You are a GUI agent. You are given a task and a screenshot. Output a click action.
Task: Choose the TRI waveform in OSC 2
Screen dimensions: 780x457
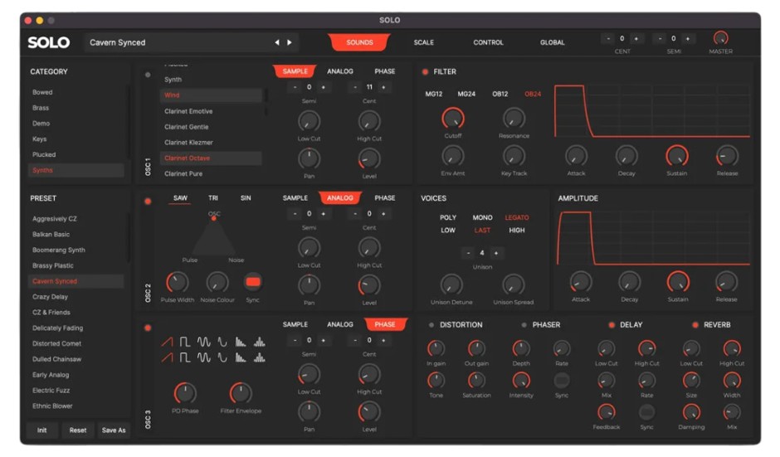213,198
